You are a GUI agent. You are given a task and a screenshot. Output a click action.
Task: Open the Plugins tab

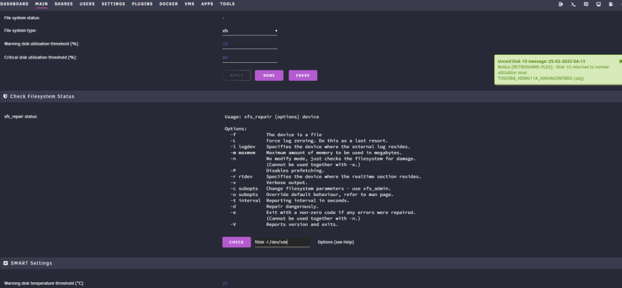click(x=142, y=4)
